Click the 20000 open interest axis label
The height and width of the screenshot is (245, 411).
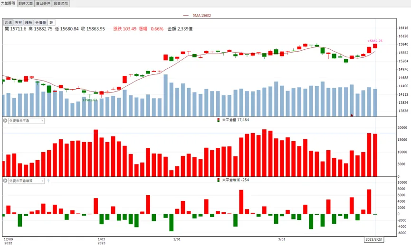pyautogui.click(x=402, y=128)
